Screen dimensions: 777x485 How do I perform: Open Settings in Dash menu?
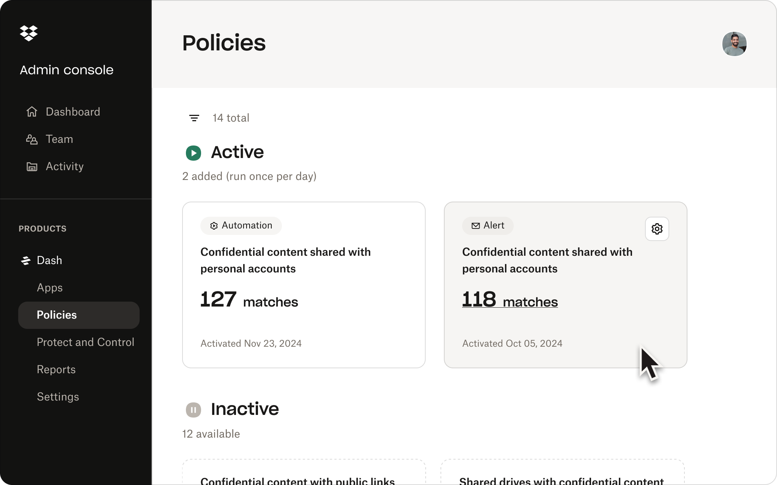[x=58, y=397]
